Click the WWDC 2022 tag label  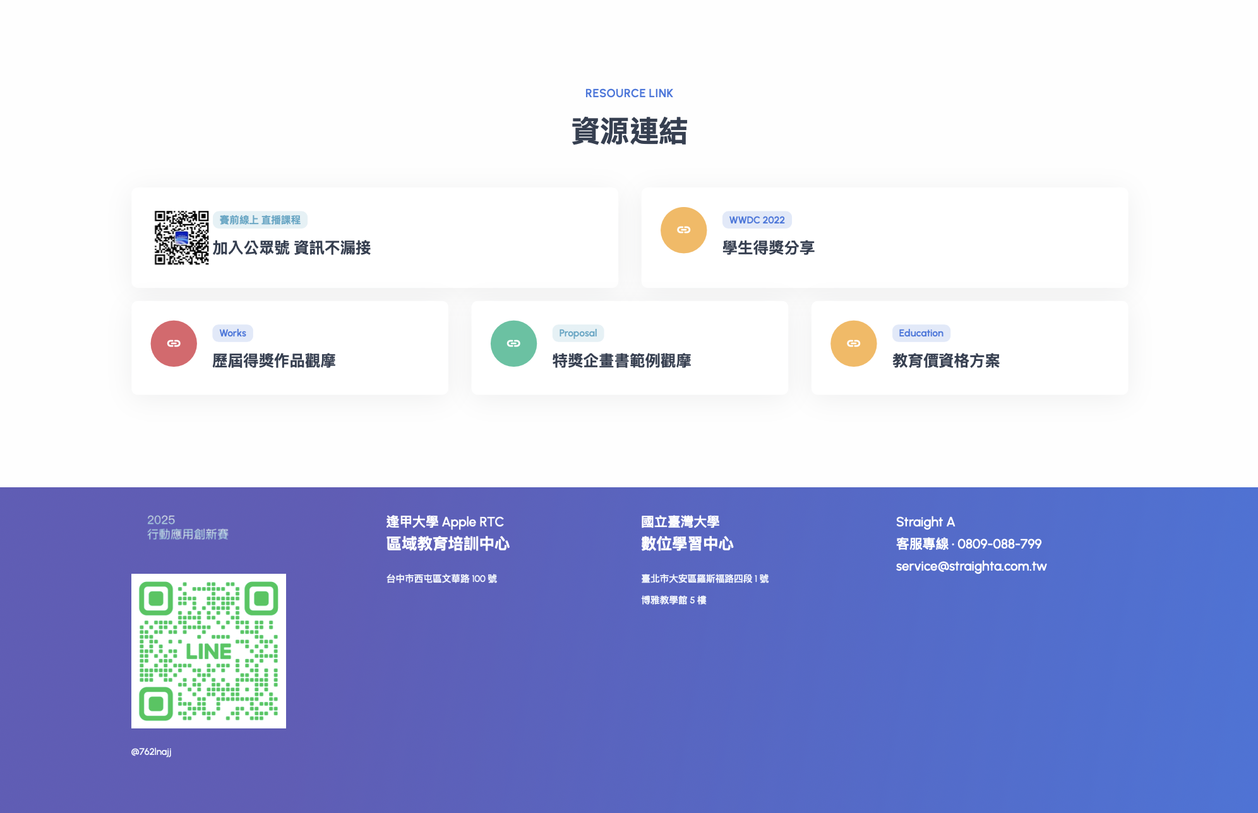[x=757, y=220]
